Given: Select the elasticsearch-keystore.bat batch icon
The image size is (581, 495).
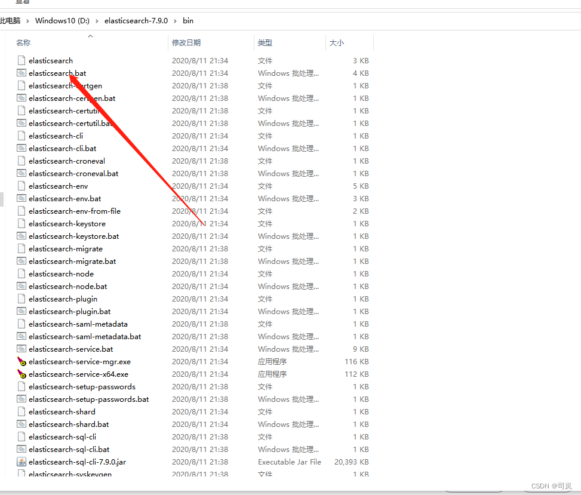Looking at the screenshot, I should (x=21, y=236).
